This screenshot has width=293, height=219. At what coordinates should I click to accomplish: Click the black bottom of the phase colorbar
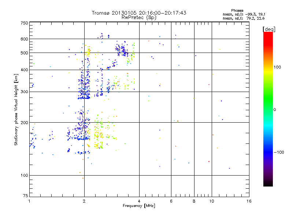pyautogui.click(x=268, y=184)
